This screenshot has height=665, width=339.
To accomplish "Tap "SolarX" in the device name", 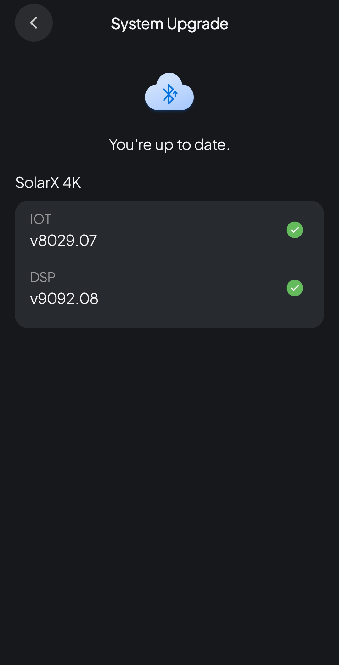I will (37, 183).
